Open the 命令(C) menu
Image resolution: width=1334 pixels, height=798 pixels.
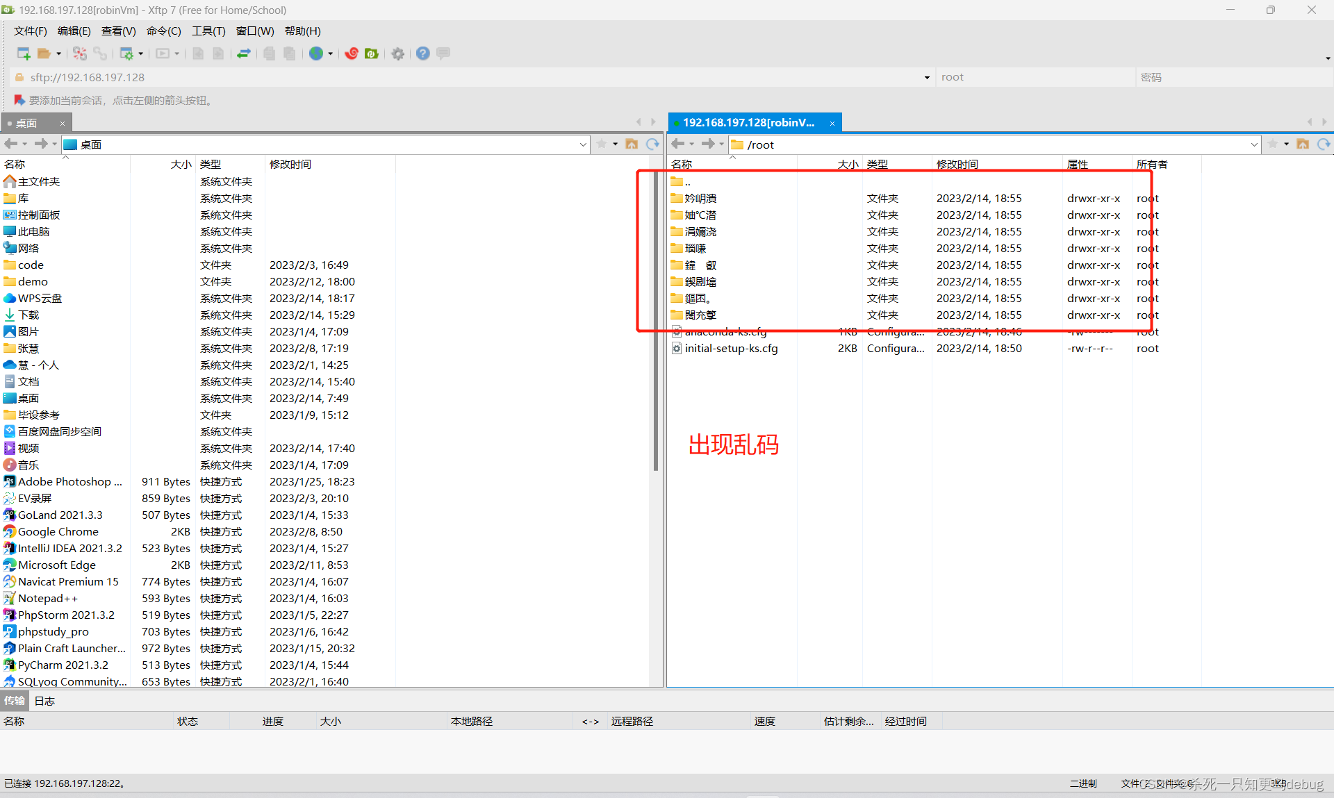164,31
